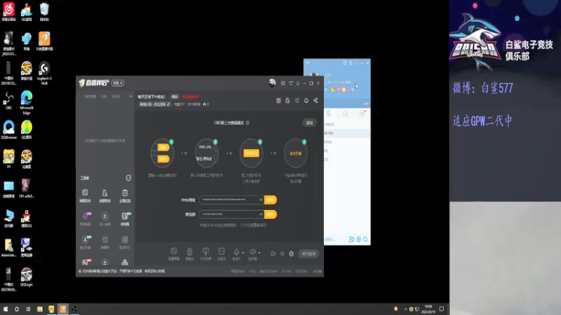
Task: Edit the category tag with the pencil icon
Action: pos(154,104)
